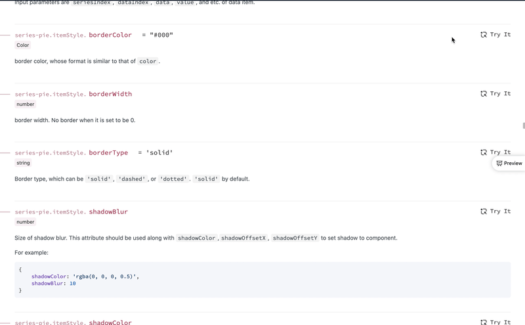Click the 'solid' default value in heading
Screen dimensions: 525x325
(x=159, y=153)
